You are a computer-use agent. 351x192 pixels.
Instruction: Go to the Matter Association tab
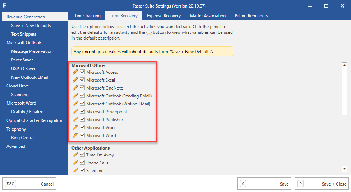(208, 16)
